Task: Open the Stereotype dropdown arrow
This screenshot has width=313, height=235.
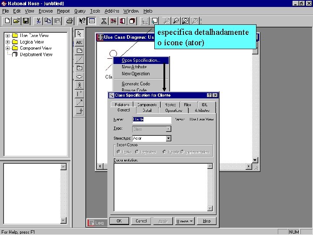Action: pos(169,138)
